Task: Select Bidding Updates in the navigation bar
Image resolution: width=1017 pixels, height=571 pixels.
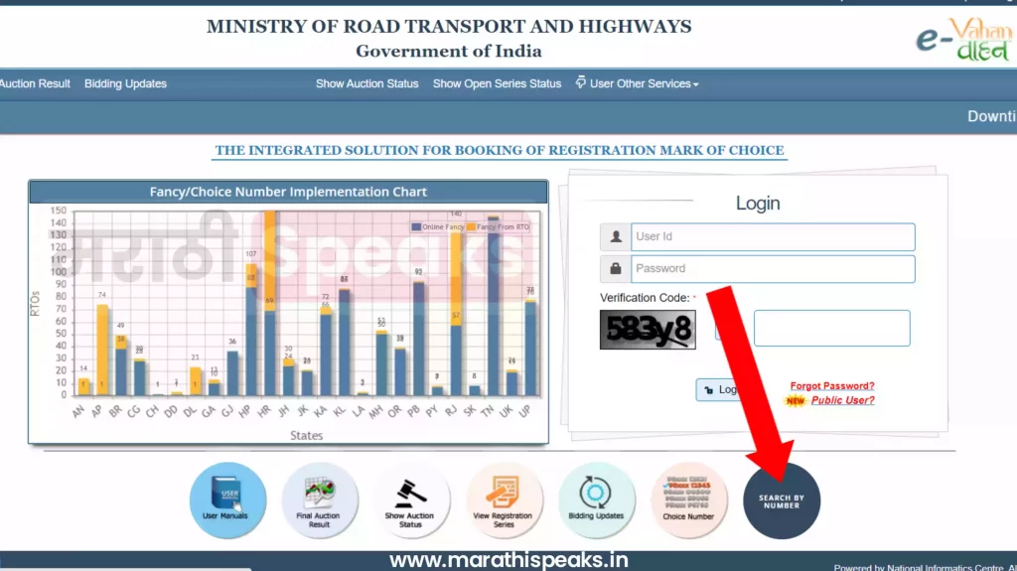Action: pos(125,83)
